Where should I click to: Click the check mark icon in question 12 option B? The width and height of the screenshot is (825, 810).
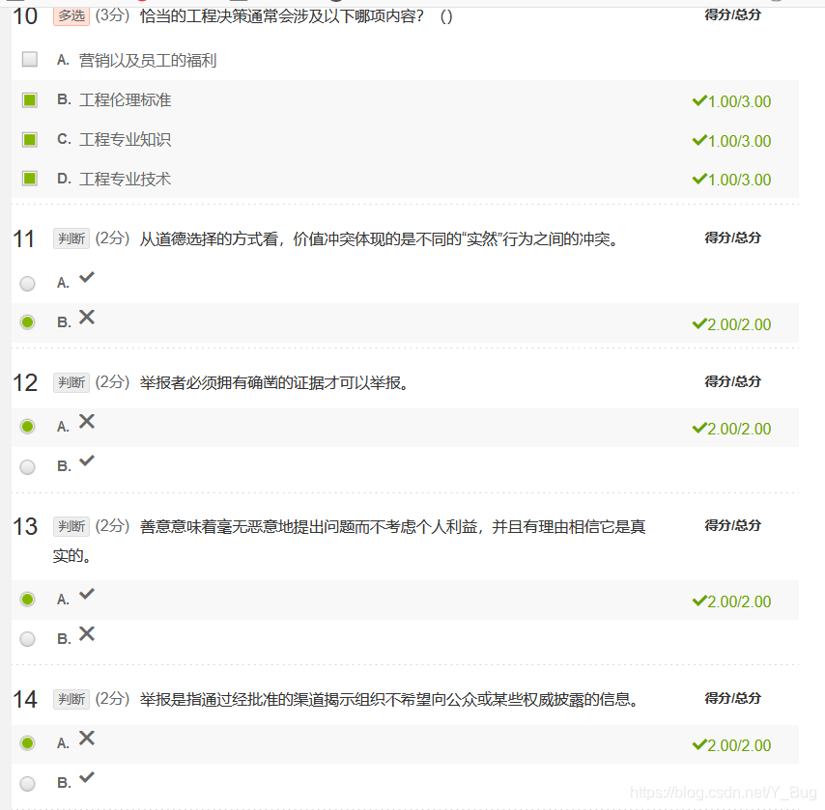[87, 461]
